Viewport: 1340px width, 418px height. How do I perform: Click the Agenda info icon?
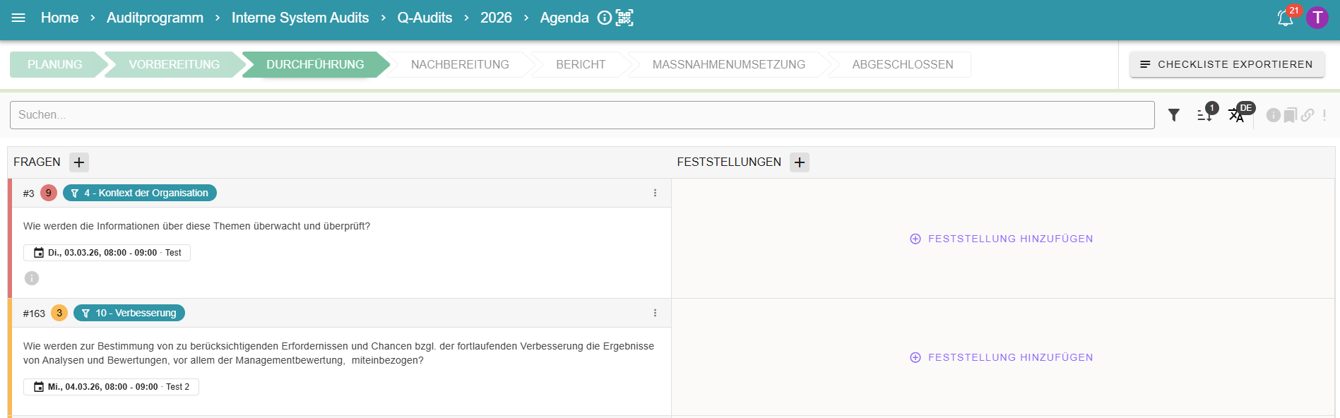pyautogui.click(x=605, y=18)
